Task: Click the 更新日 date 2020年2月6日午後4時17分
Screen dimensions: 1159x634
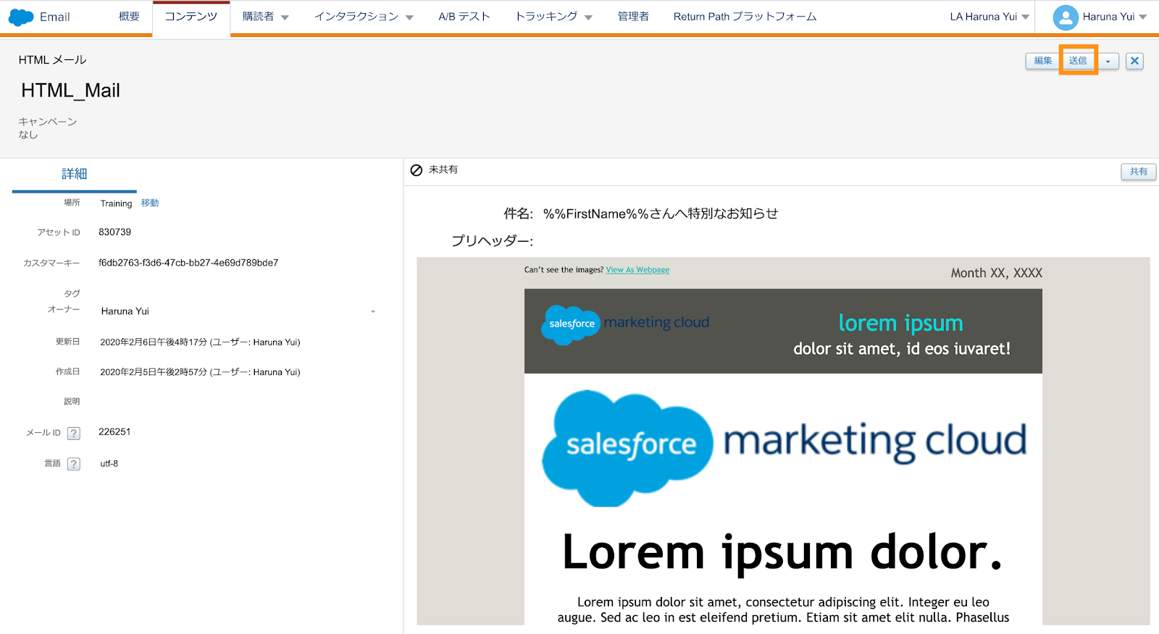Action: (x=200, y=342)
